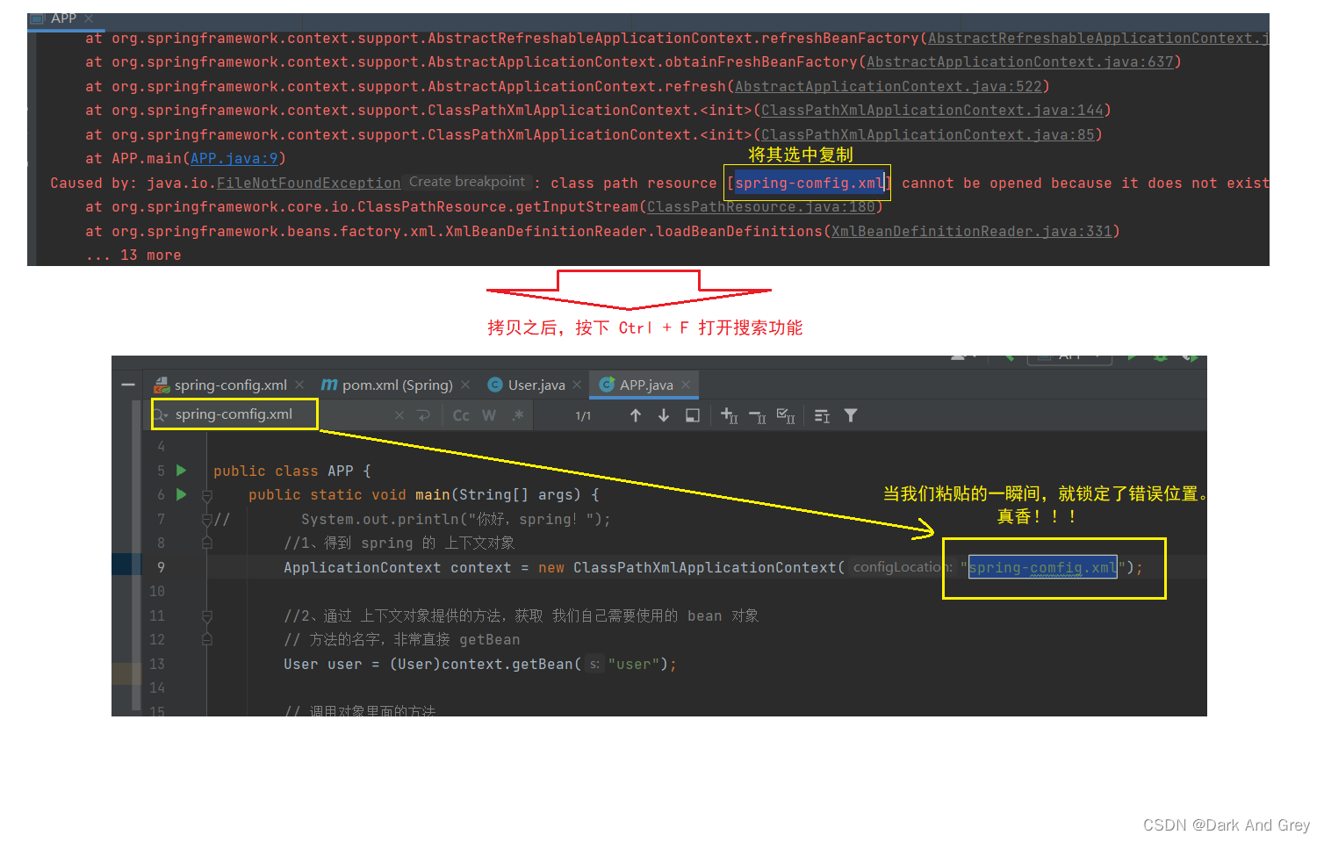Open the AbstractApplicationContext.java:522 link
Image resolution: width=1324 pixels, height=842 pixels.
[888, 87]
